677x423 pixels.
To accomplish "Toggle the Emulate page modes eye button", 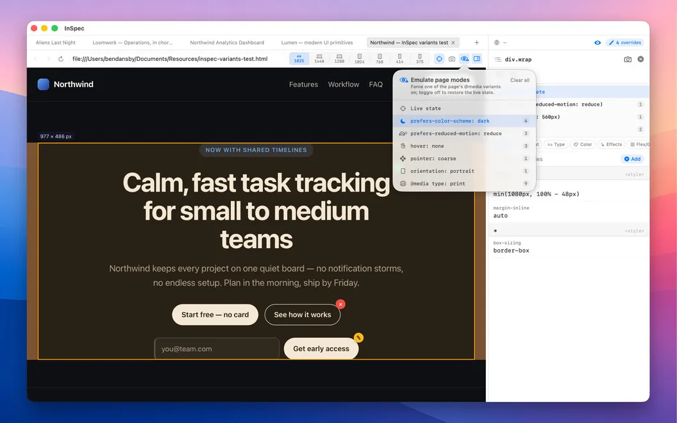I will pos(465,59).
